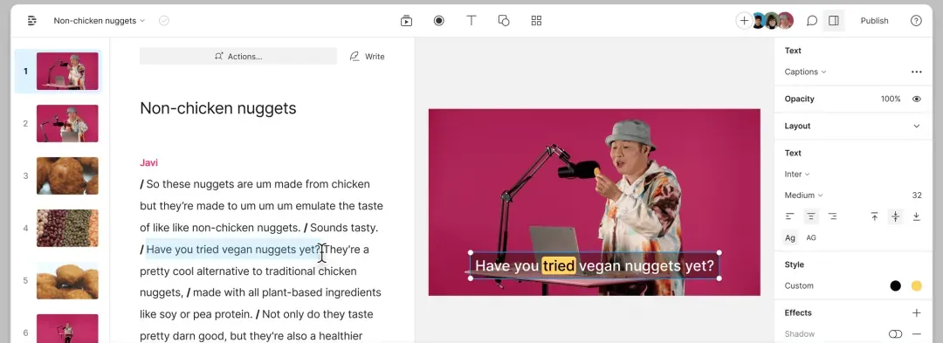
Task: Select scene 3 nuggets thumbnail
Action: coord(67,176)
